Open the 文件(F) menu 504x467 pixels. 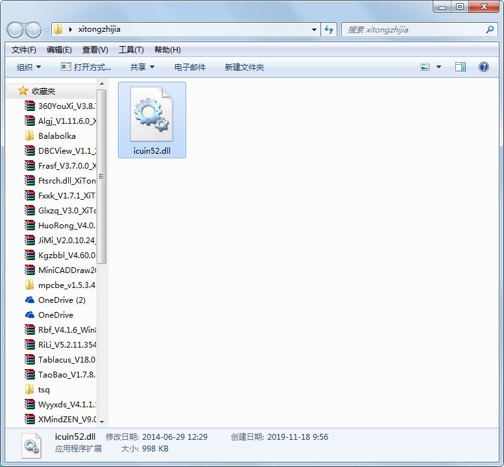pyautogui.click(x=24, y=50)
